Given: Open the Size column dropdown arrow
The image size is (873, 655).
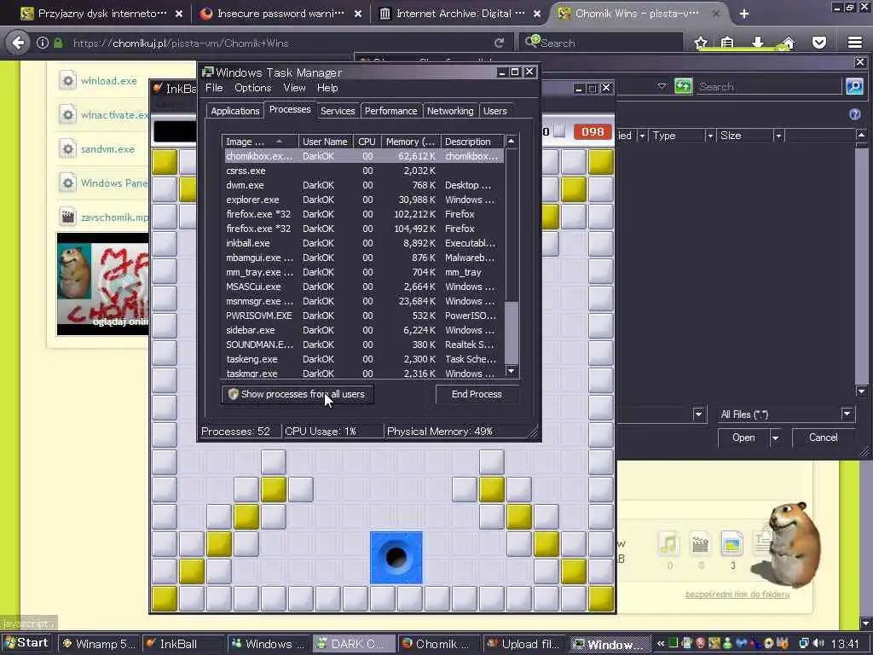Looking at the screenshot, I should click(778, 136).
